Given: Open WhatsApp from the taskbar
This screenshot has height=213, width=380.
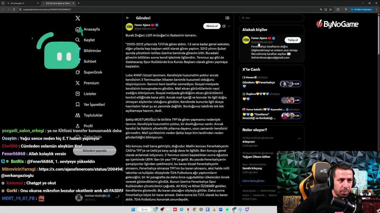Looking at the screenshot, I should [156, 209].
